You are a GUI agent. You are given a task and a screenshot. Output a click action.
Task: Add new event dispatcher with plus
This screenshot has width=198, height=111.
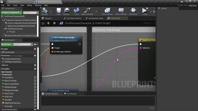point(35,110)
